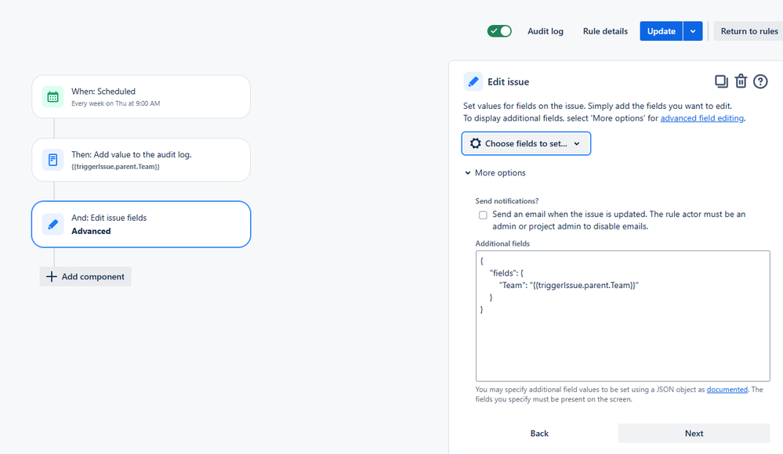Follow the advanced field editing link
This screenshot has height=454, width=783.
701,118
